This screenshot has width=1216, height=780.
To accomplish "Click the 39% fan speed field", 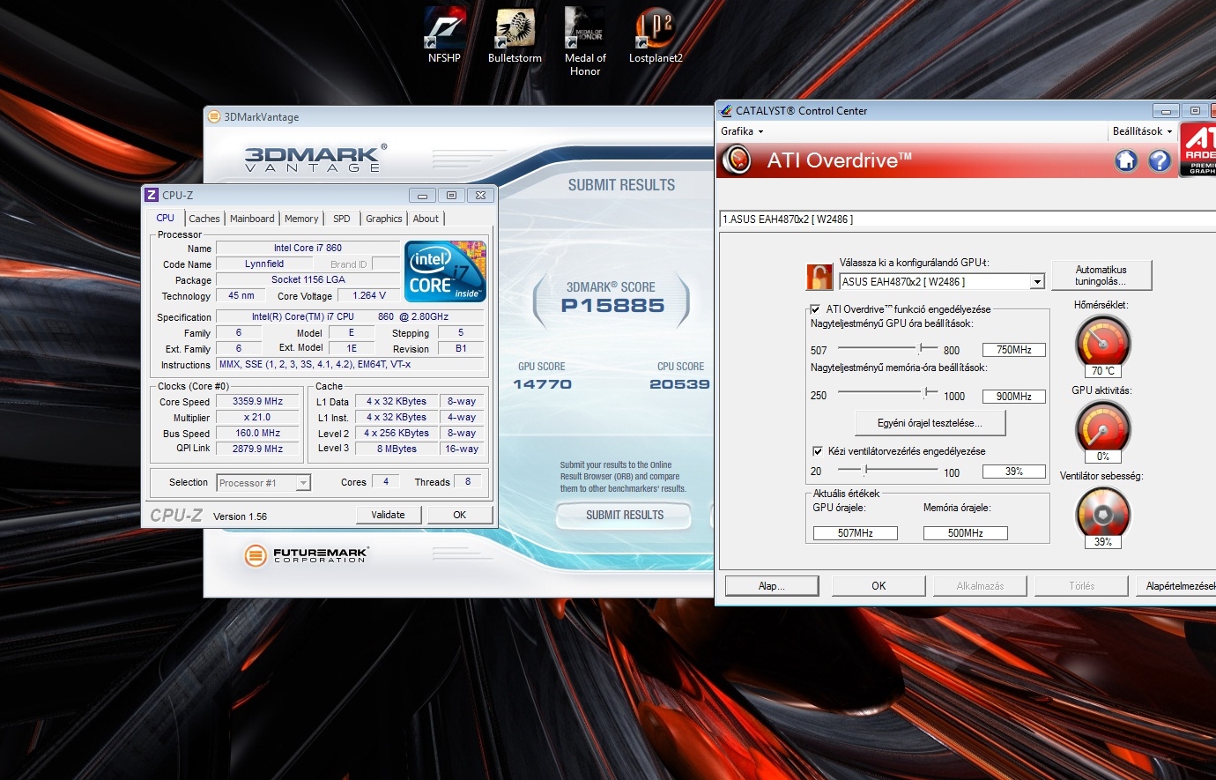I will (x=1014, y=472).
